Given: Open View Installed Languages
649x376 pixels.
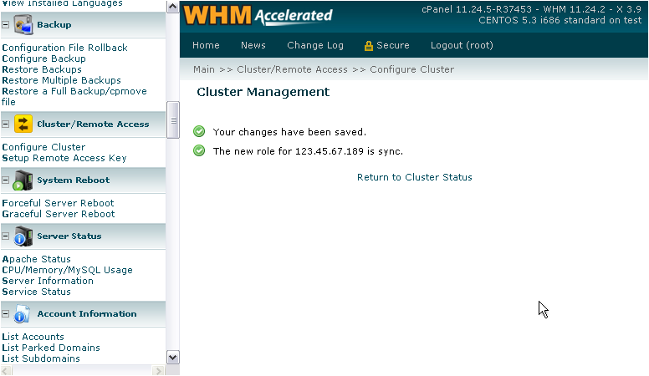Looking at the screenshot, I should click(x=63, y=3).
